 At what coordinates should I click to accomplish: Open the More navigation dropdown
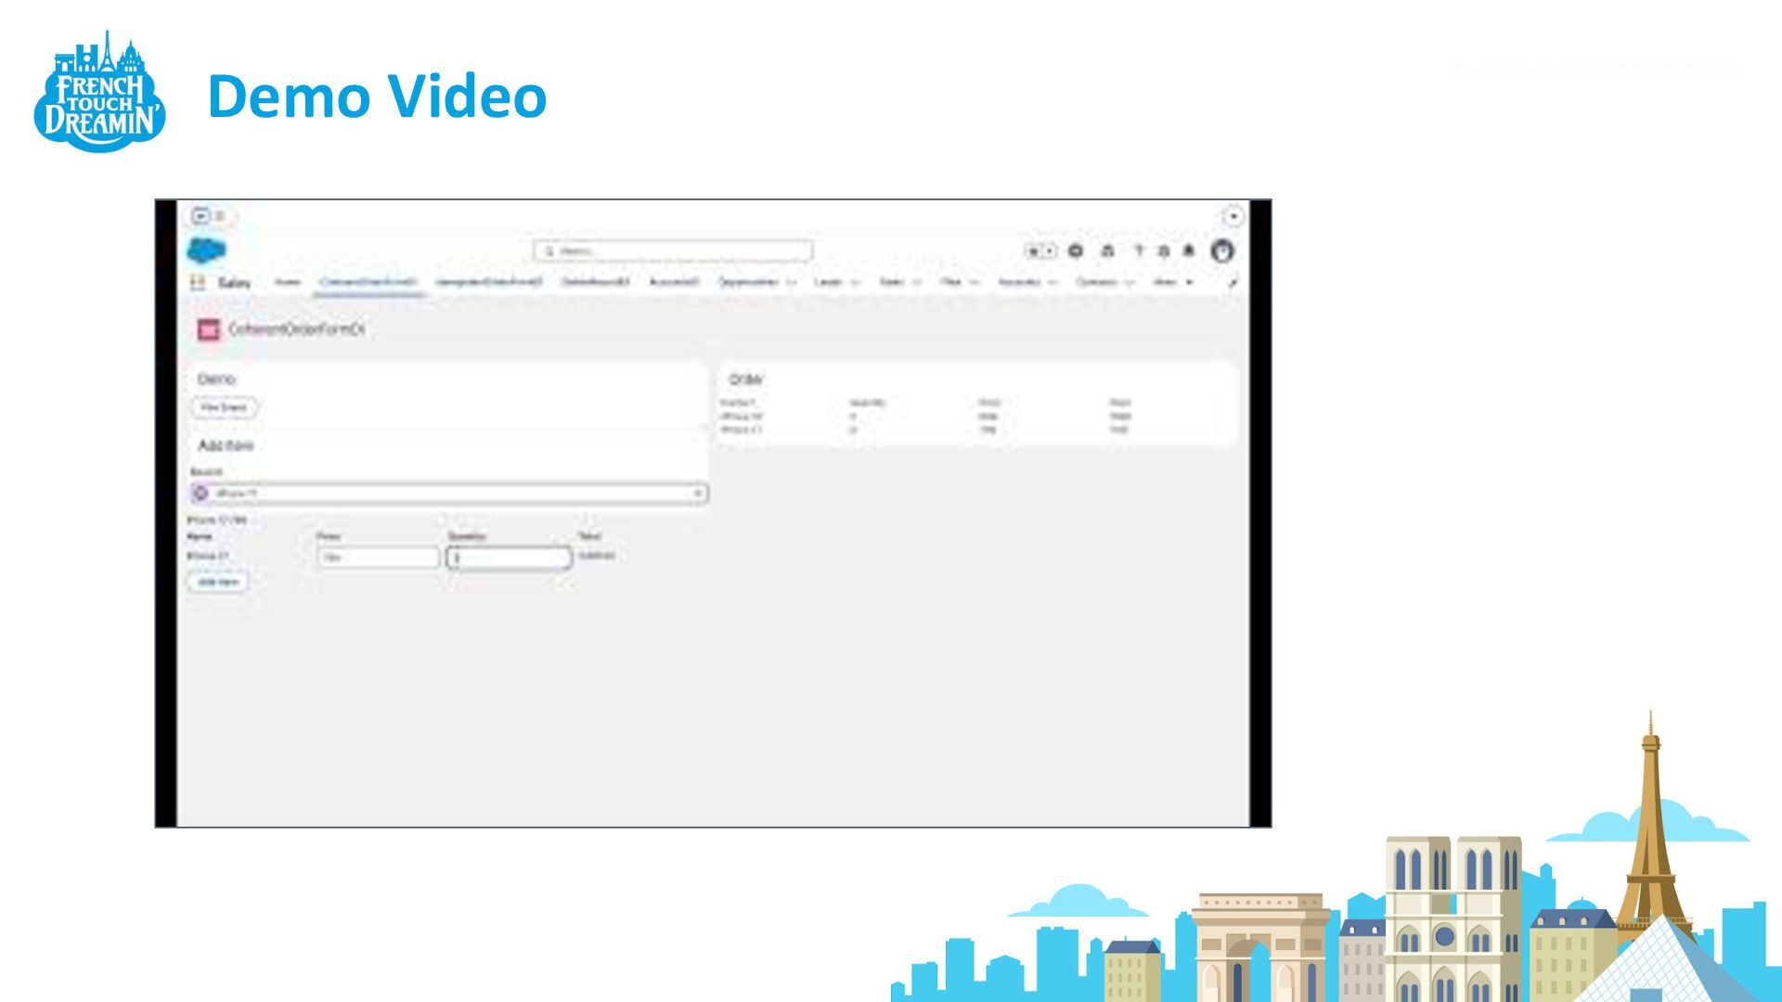tap(1172, 282)
